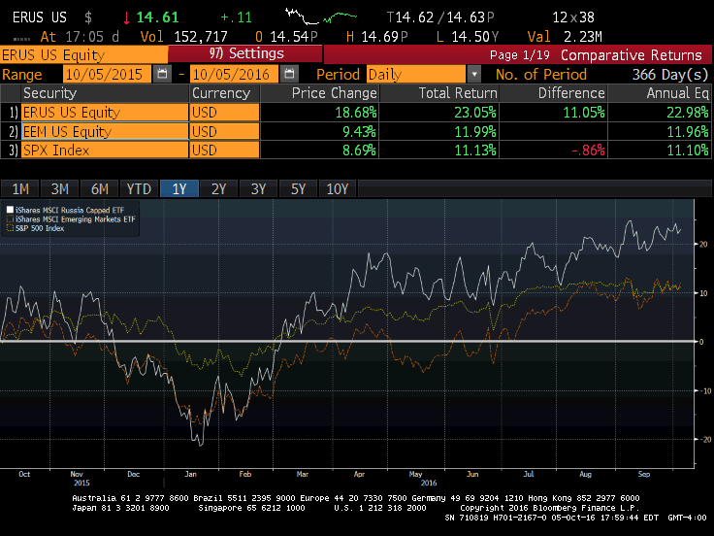Open the start date calendar picker
Image resolution: width=714 pixels, height=536 pixels.
click(162, 74)
